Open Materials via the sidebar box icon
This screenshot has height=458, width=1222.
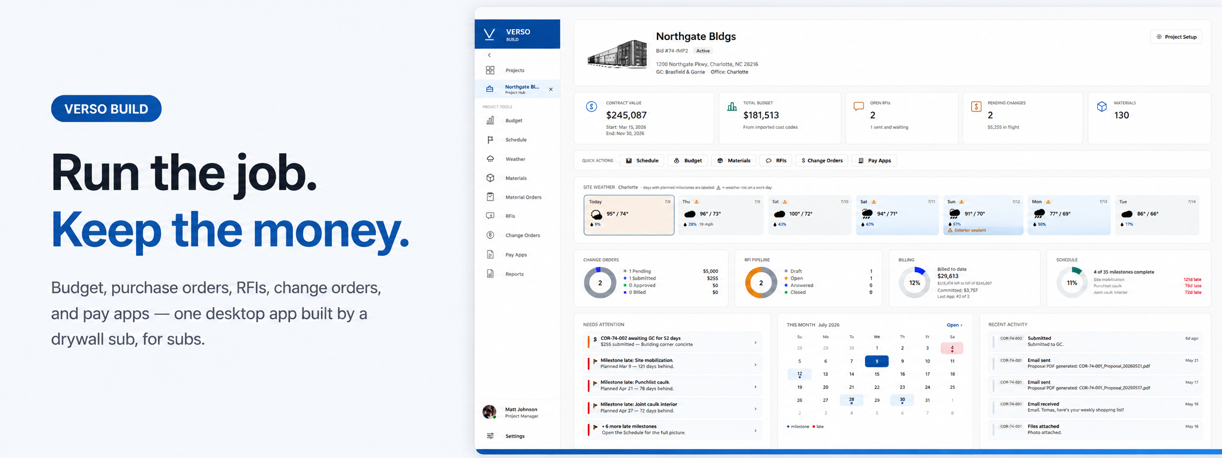click(490, 178)
